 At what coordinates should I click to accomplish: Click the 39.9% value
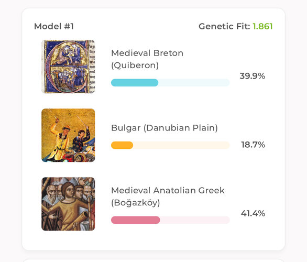point(253,76)
